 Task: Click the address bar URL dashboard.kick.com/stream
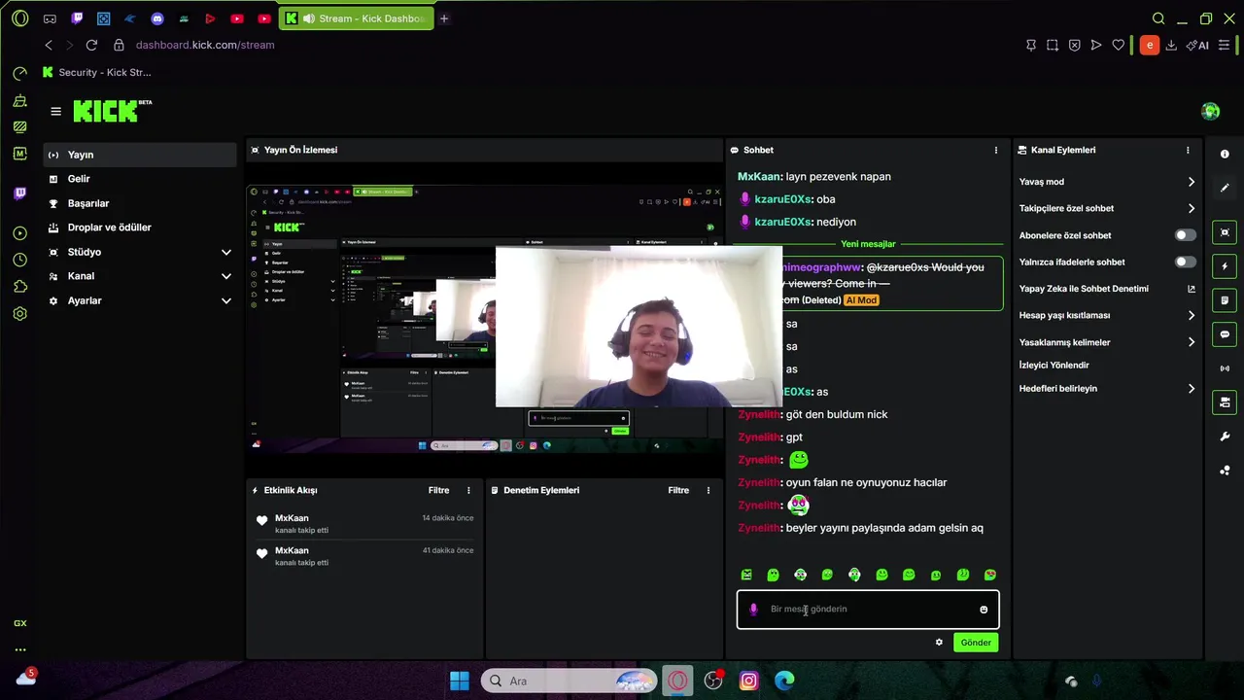tap(204, 45)
